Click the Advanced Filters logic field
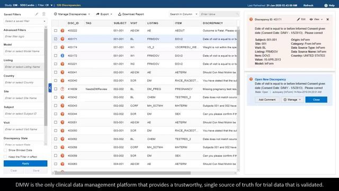The image size is (339, 191). pyautogui.click(x=23, y=37)
